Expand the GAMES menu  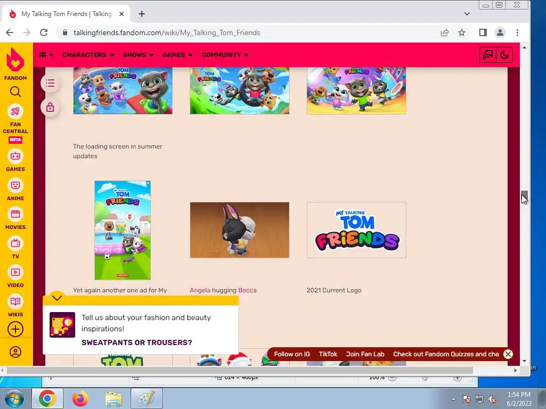(178, 55)
